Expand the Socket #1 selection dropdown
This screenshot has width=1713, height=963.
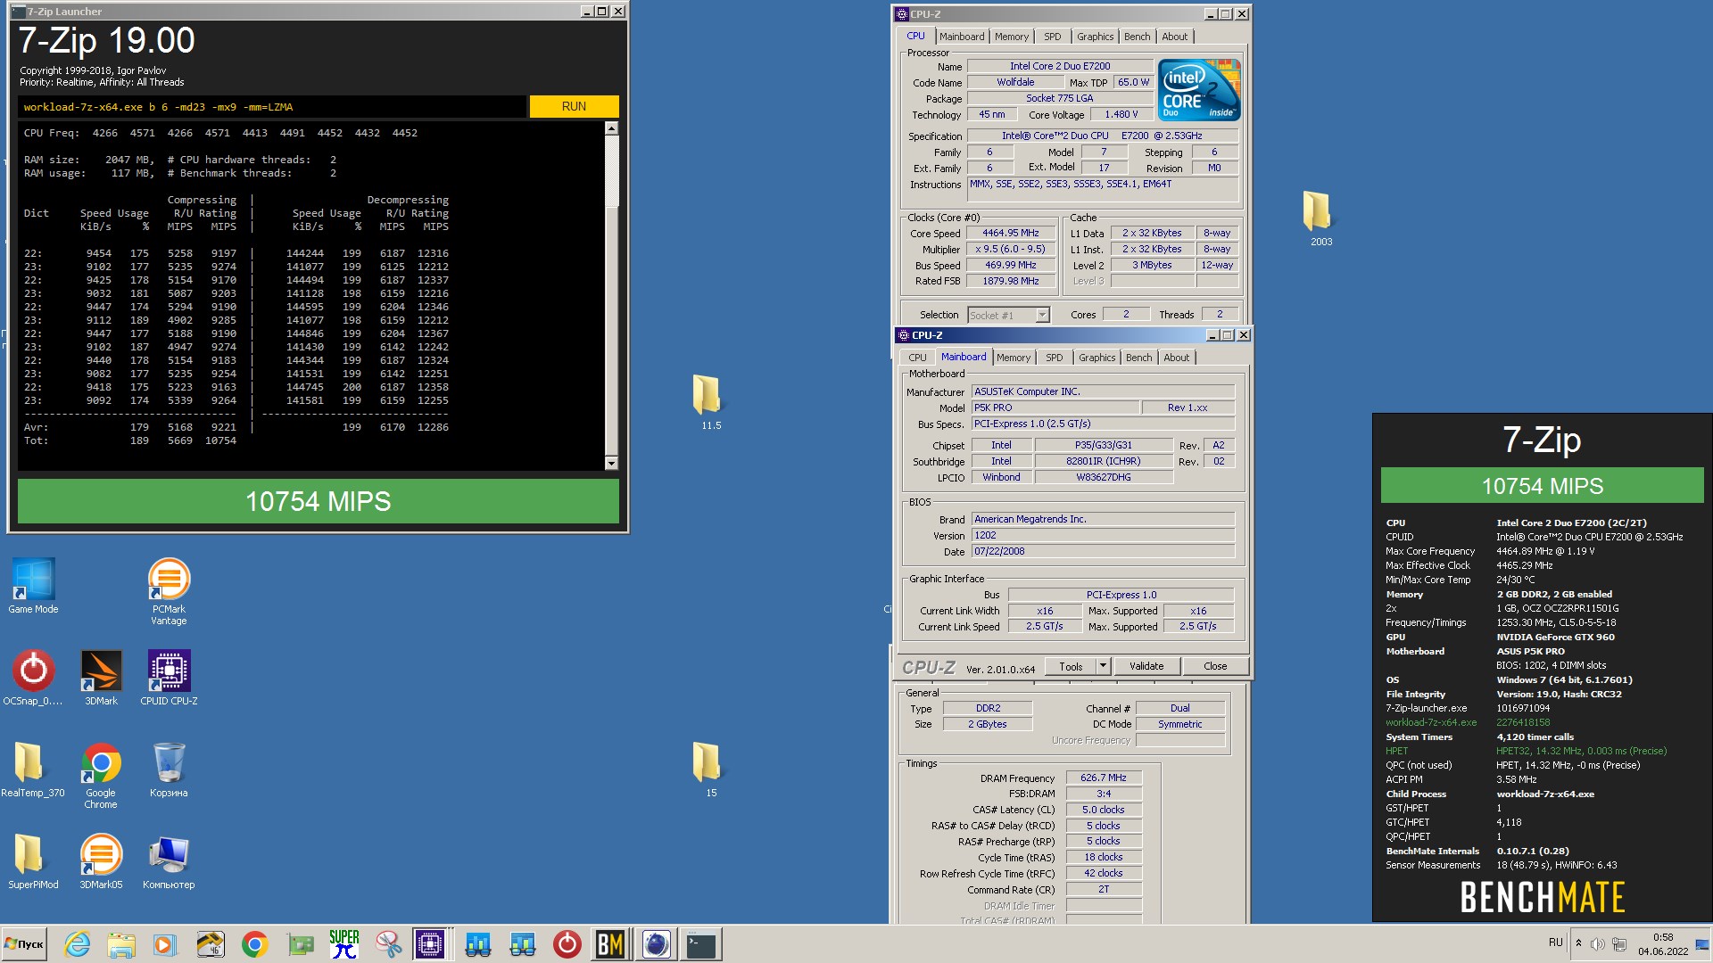pyautogui.click(x=1042, y=315)
